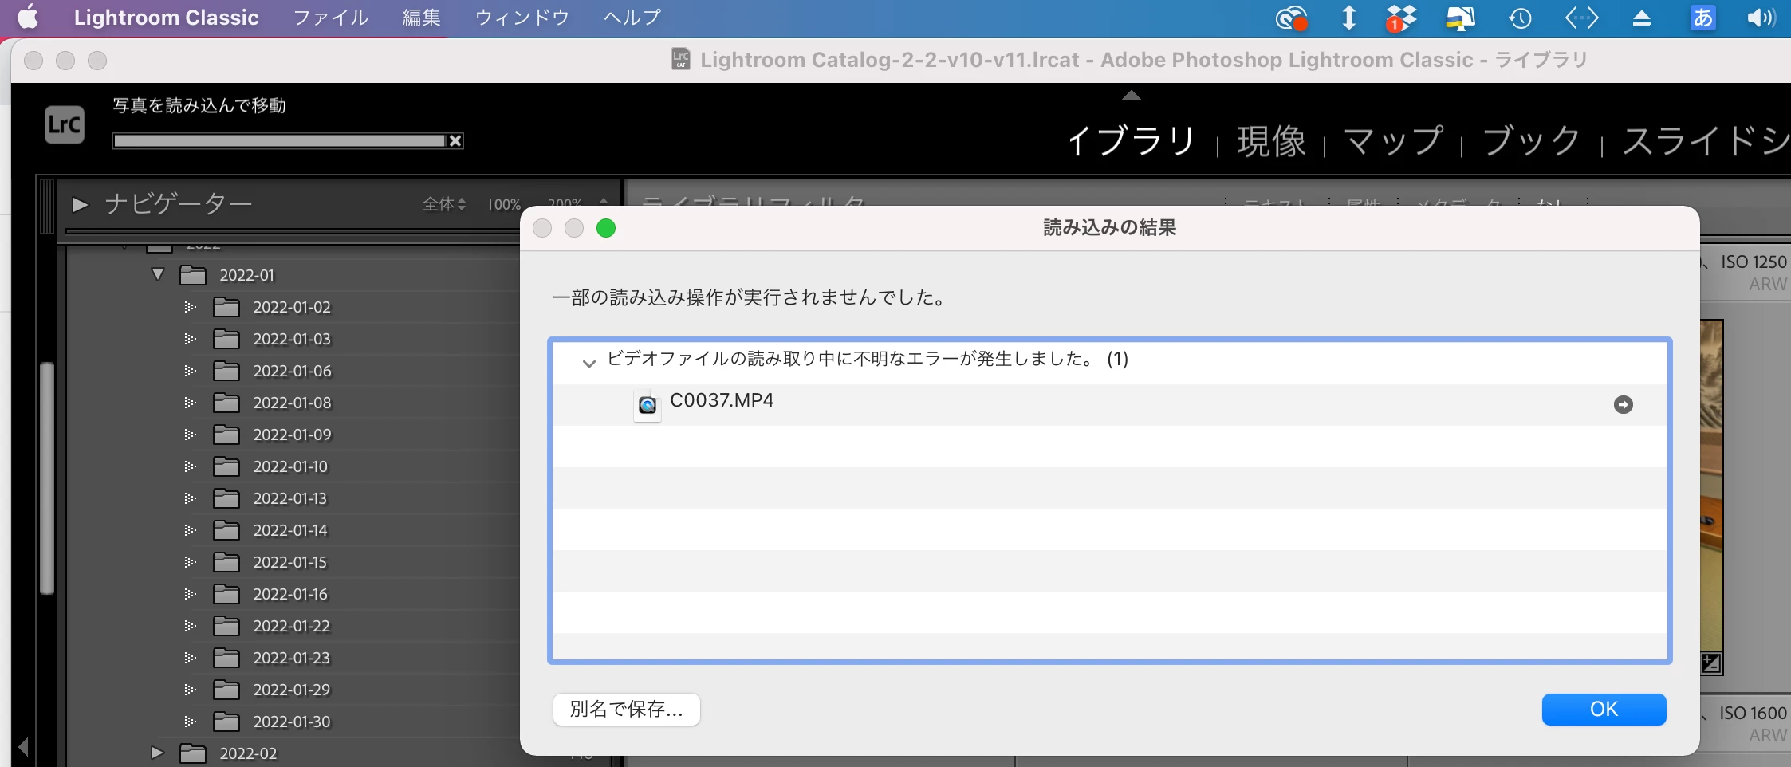Collapse the video error group chevron
Screen dimensions: 1791x767
tap(588, 364)
